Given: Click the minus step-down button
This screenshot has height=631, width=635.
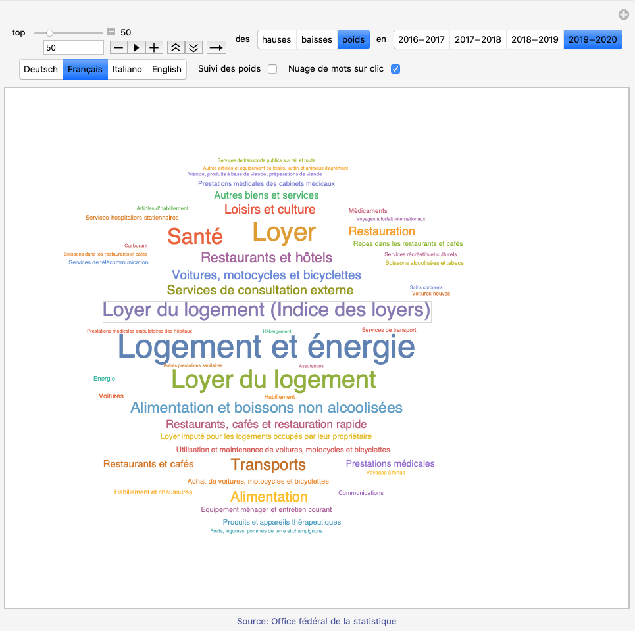Looking at the screenshot, I should pyautogui.click(x=118, y=47).
